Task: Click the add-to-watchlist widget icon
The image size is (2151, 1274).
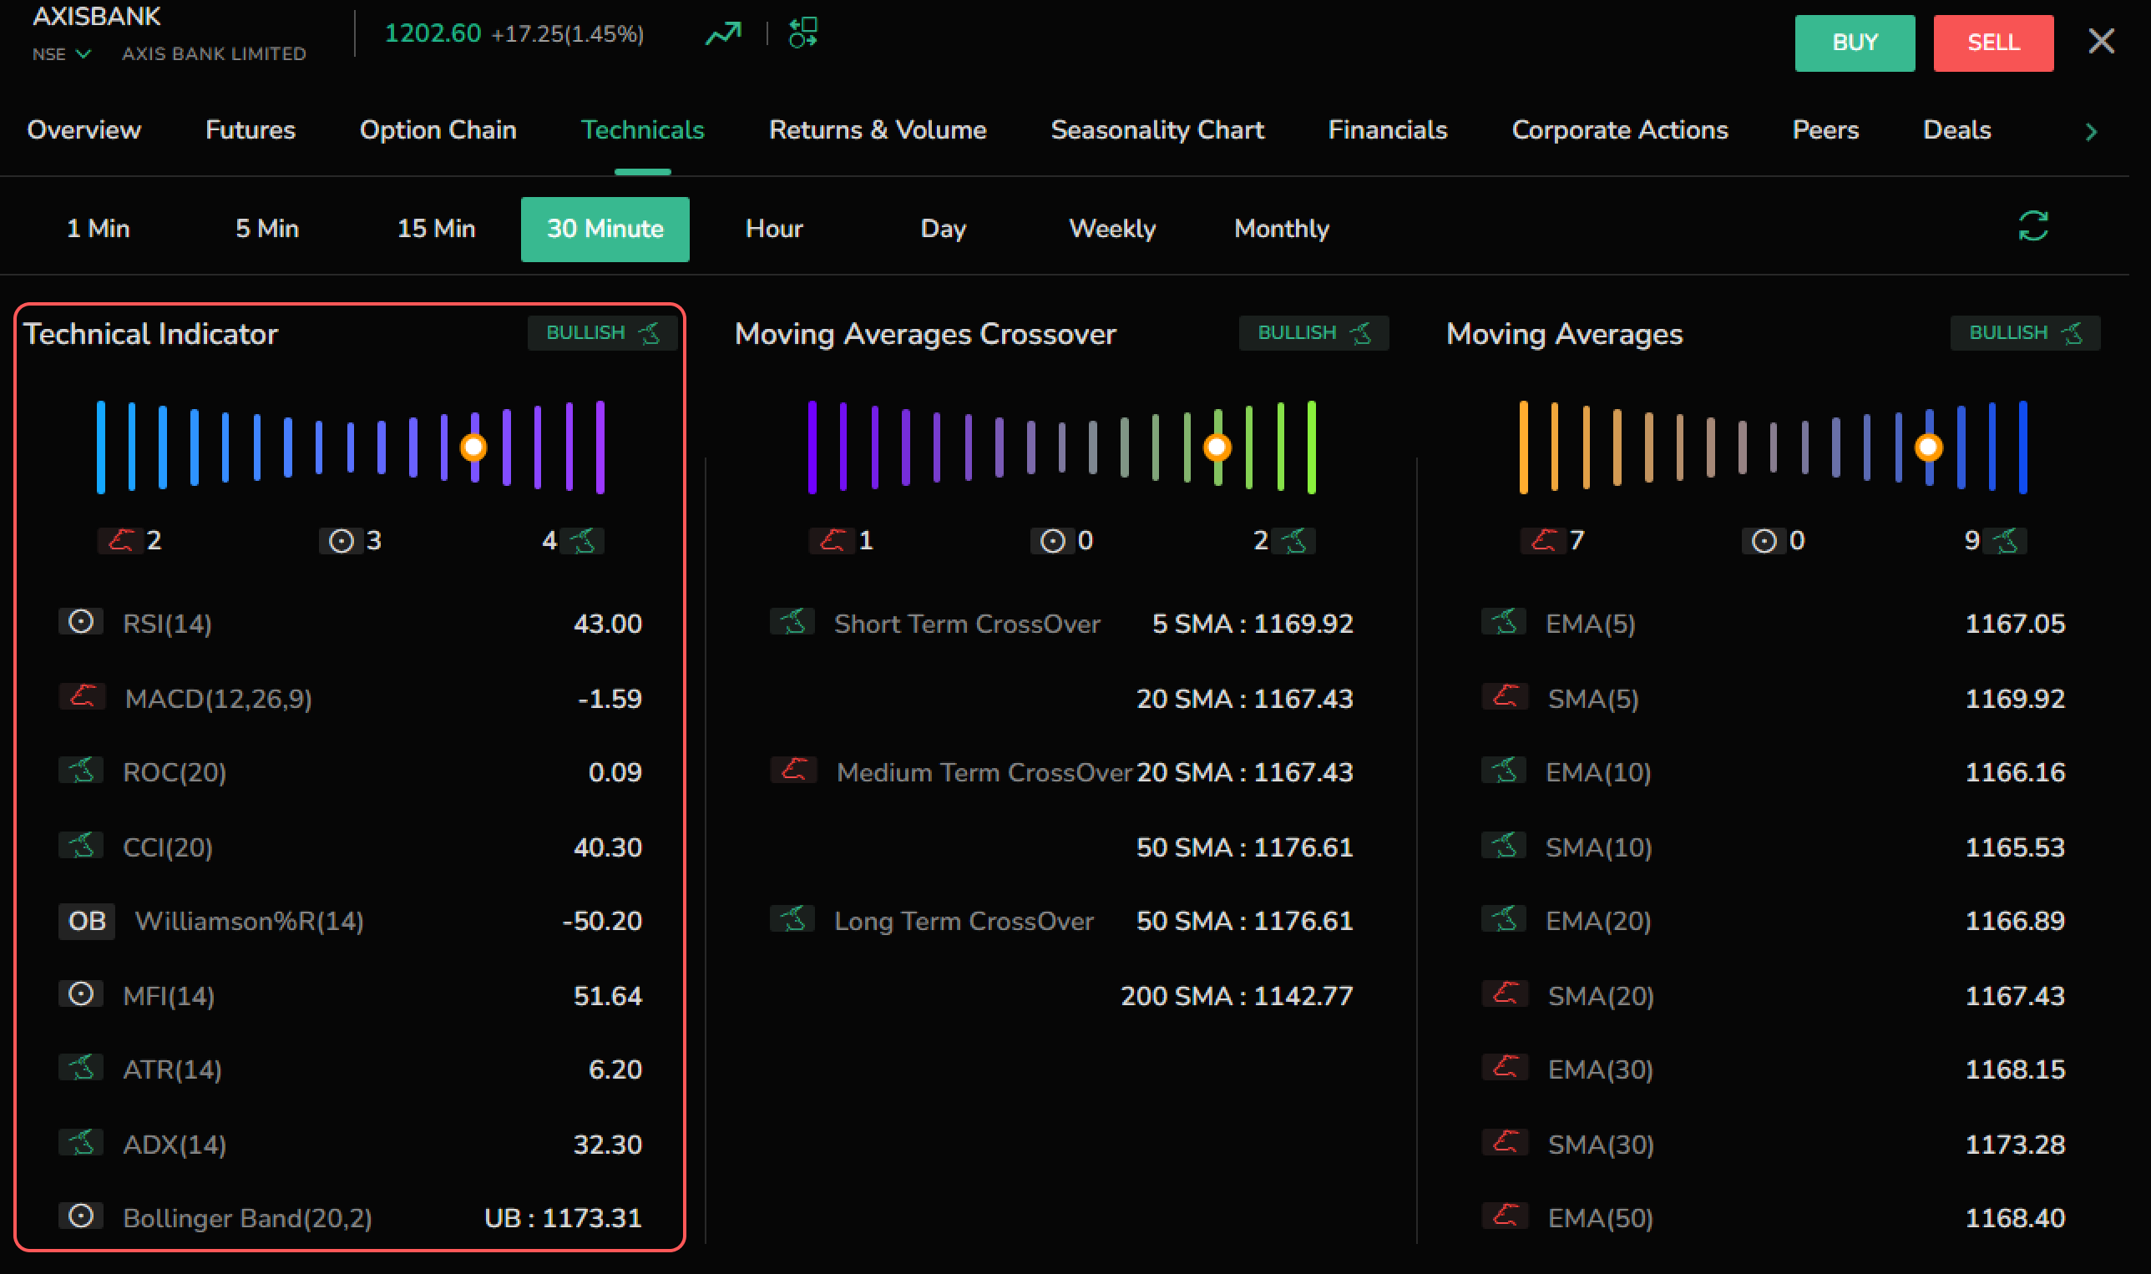Action: click(x=803, y=33)
